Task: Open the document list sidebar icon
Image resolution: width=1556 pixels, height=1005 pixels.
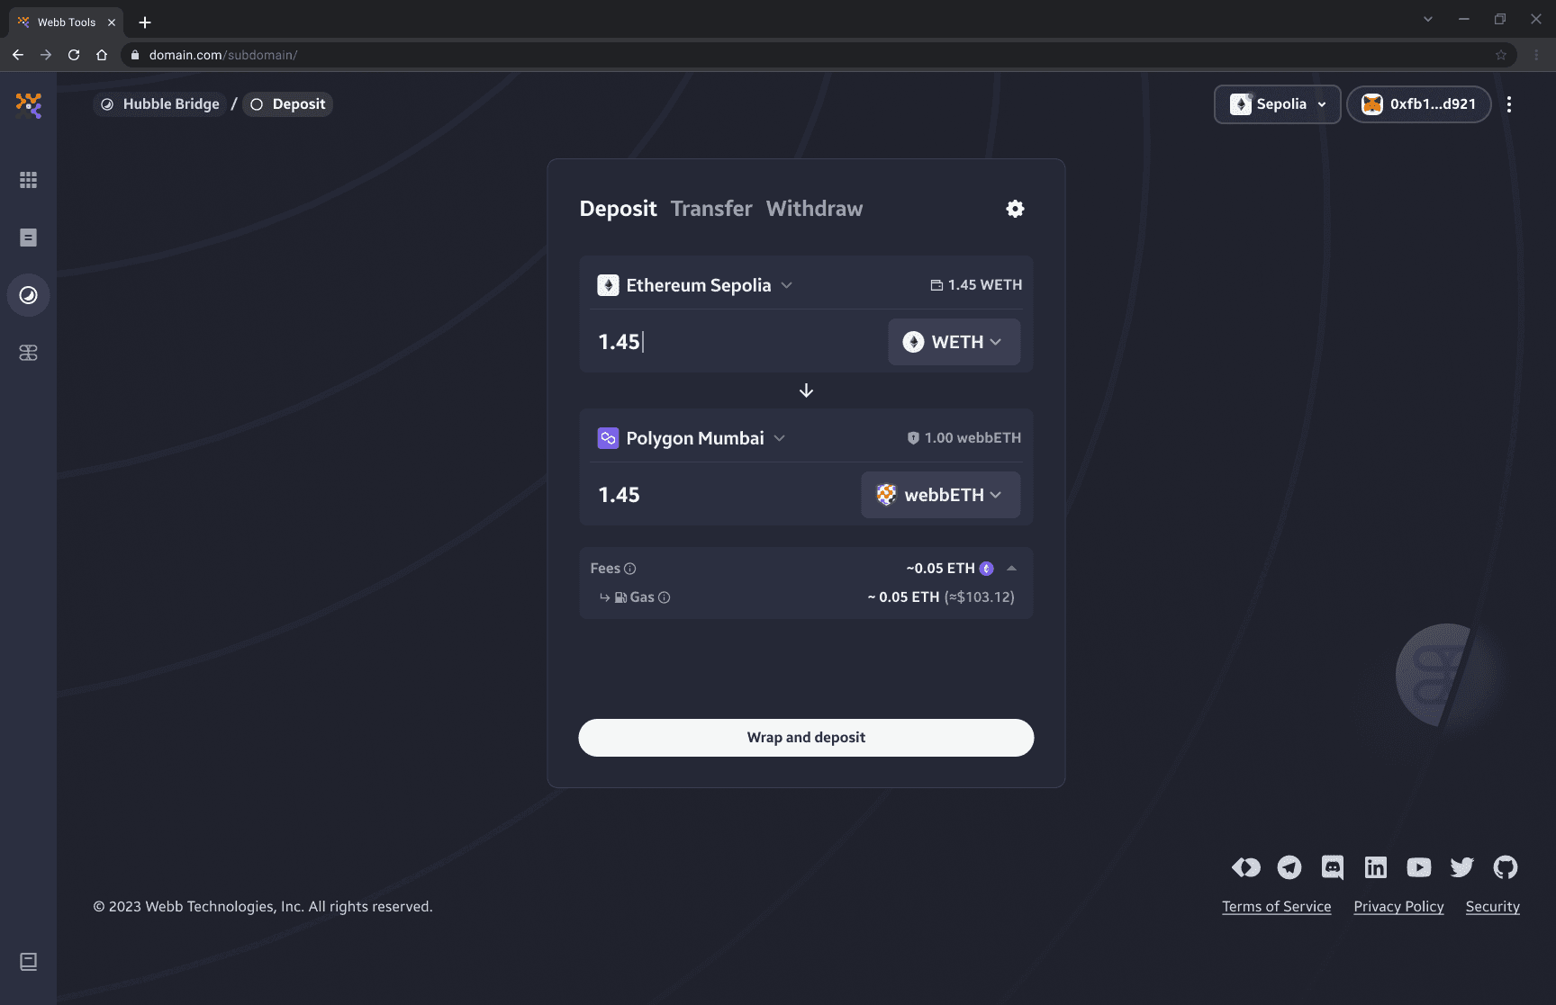Action: pos(29,238)
